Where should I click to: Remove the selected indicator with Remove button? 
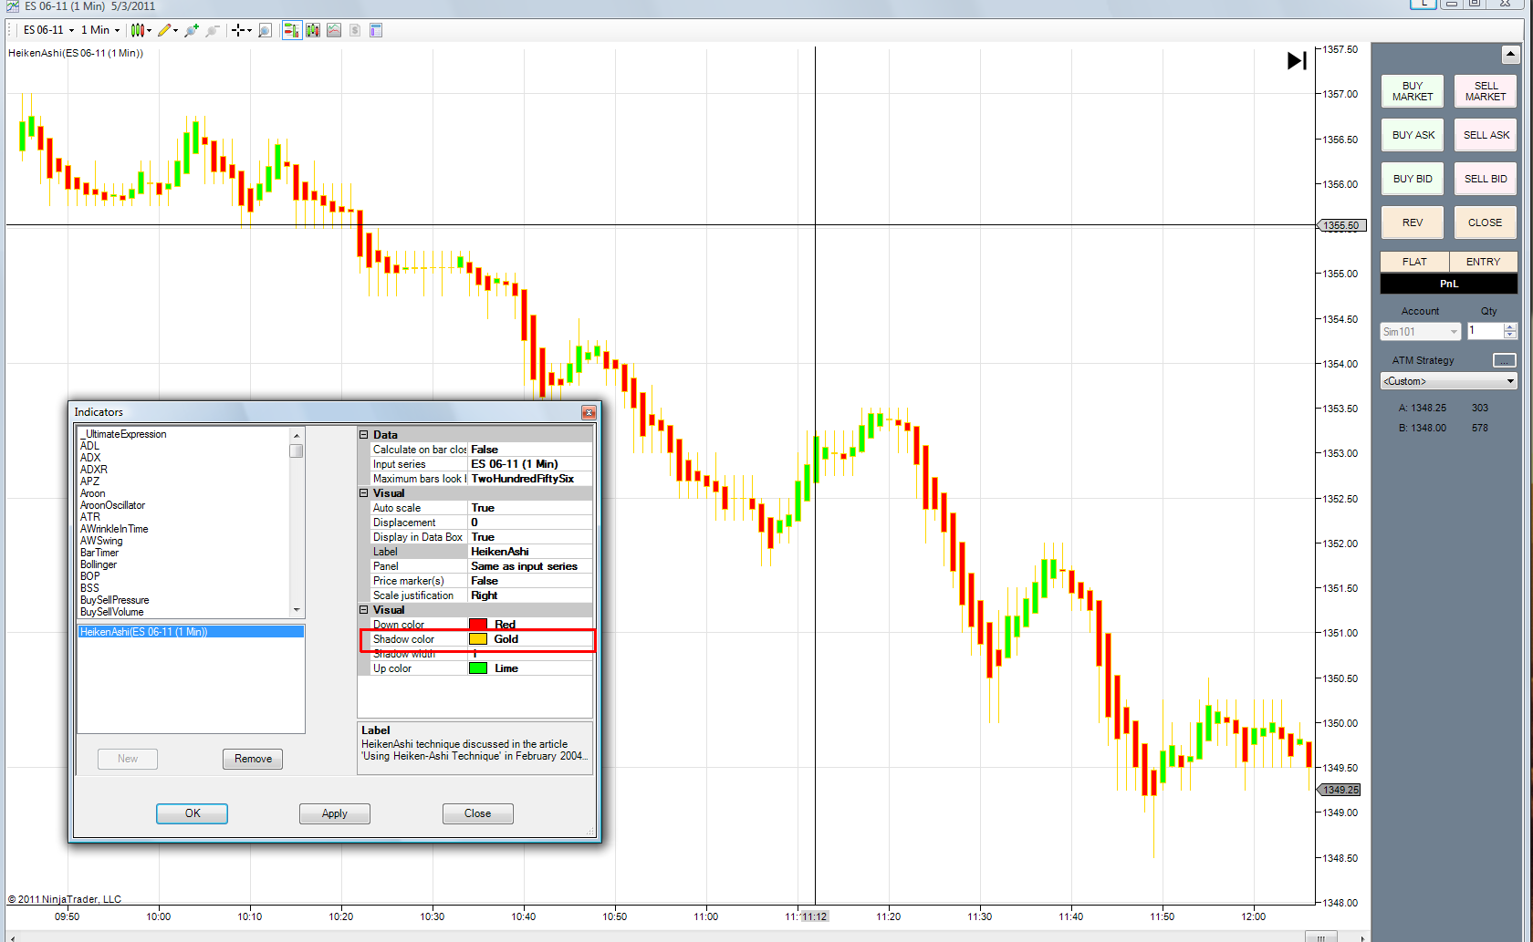coord(253,759)
